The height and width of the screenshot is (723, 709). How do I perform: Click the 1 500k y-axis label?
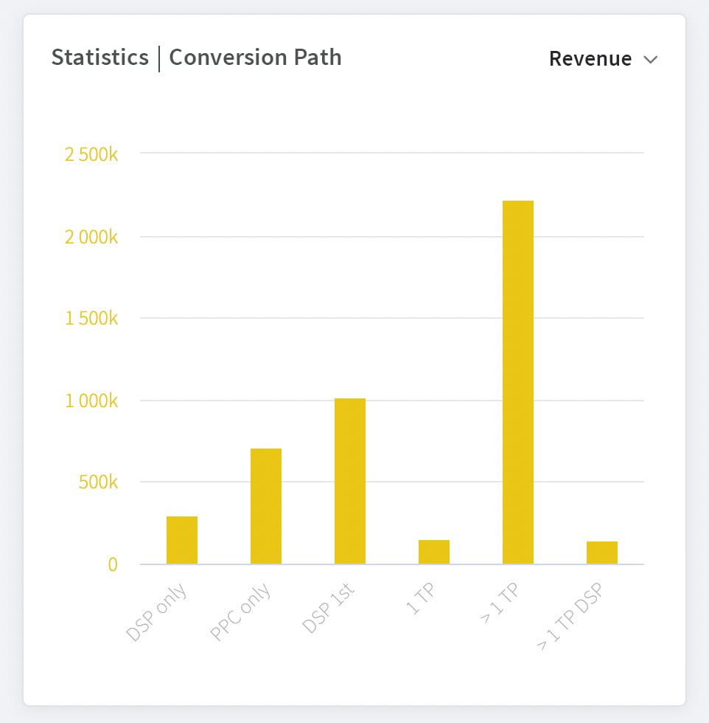92,319
